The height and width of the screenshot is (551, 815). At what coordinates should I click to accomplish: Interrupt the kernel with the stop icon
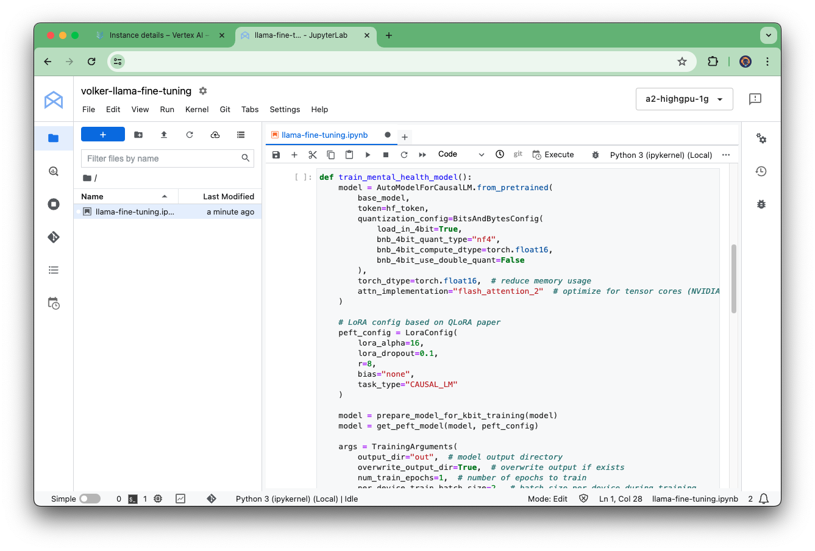tap(385, 155)
